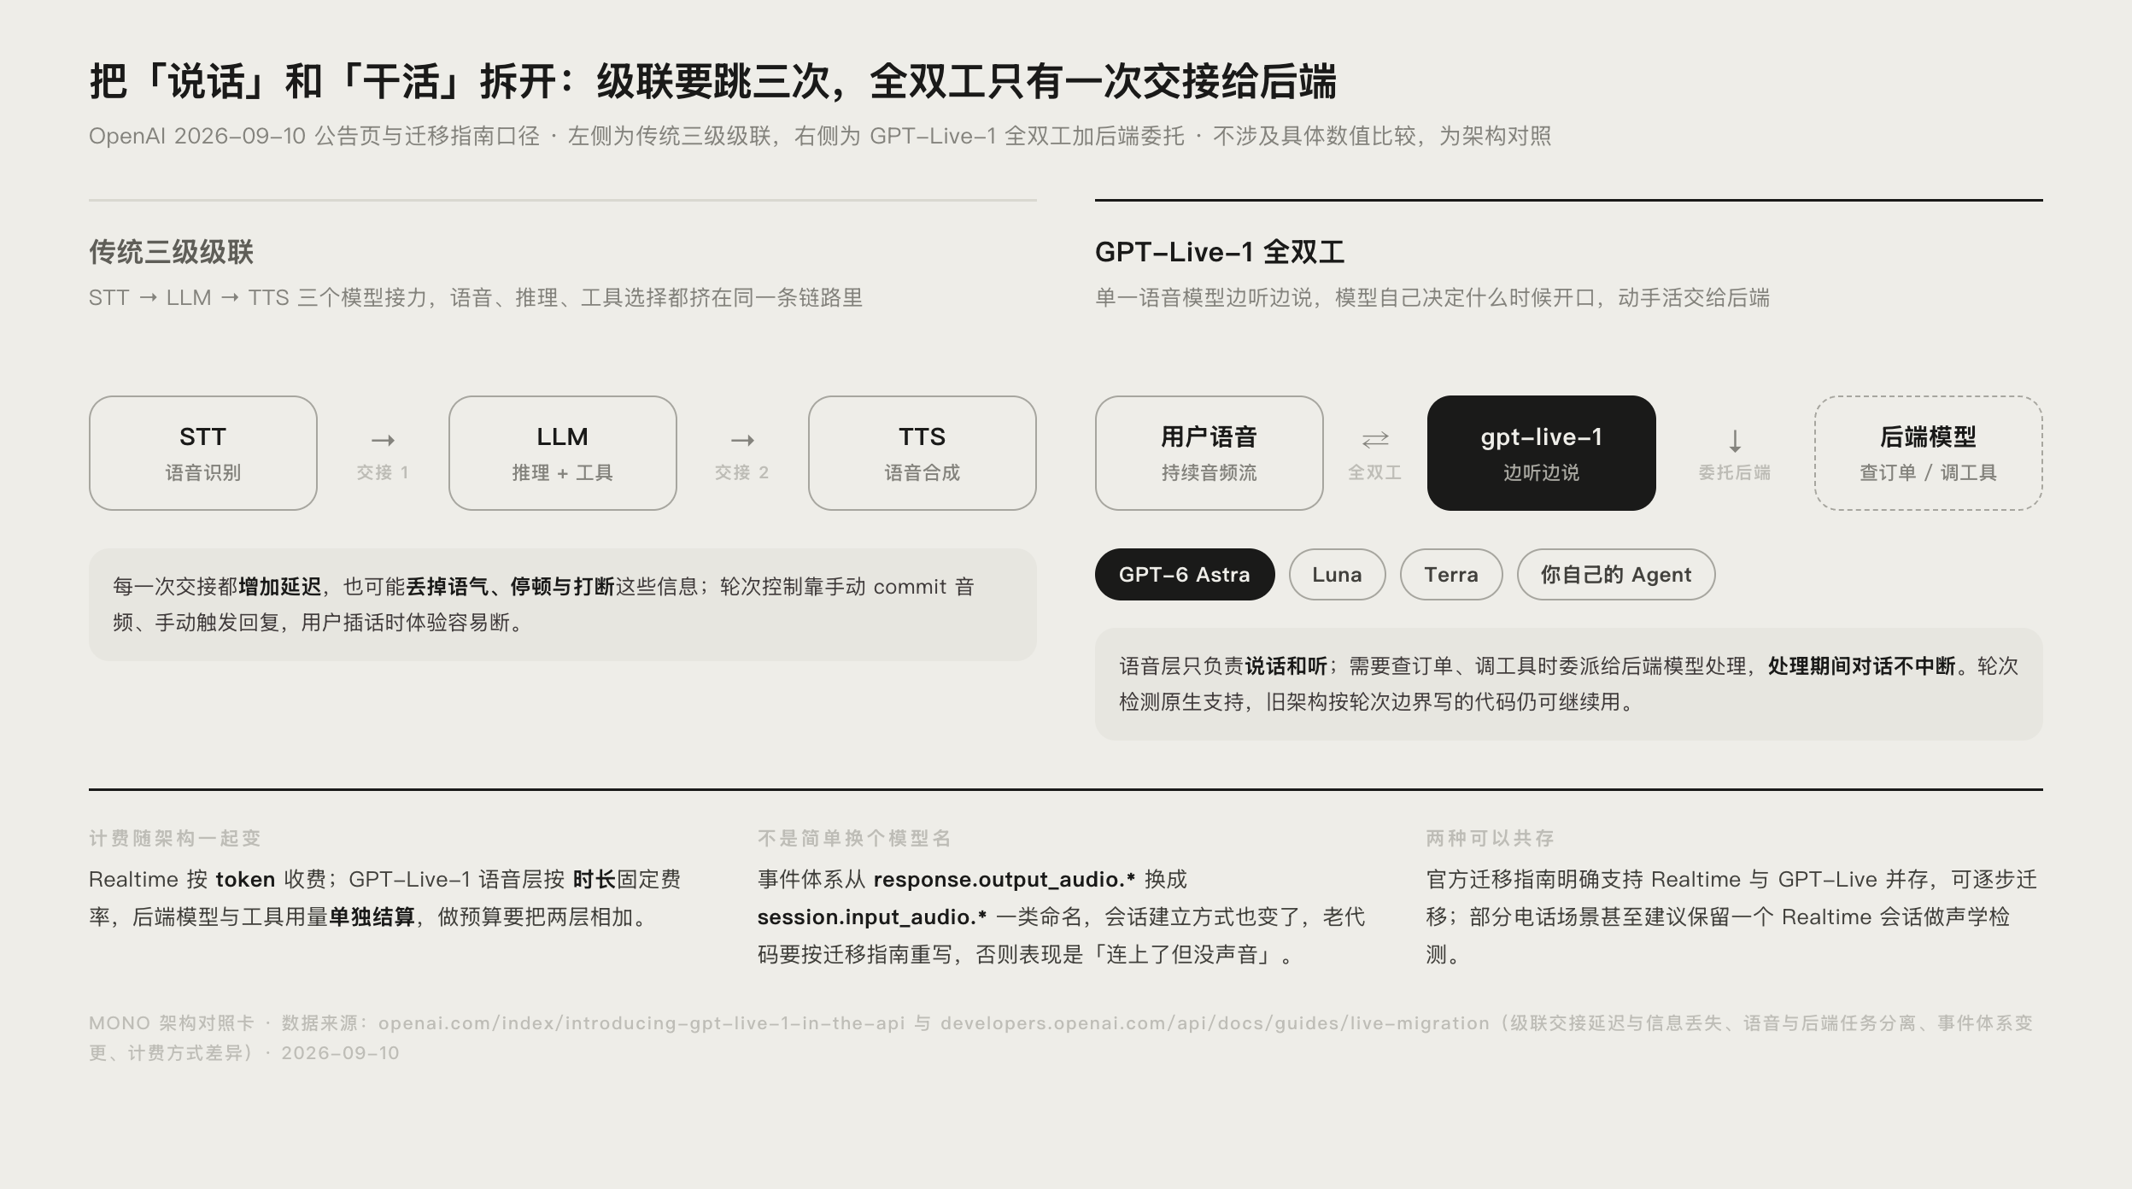Select the 你自己的 Agent pill

[1616, 575]
